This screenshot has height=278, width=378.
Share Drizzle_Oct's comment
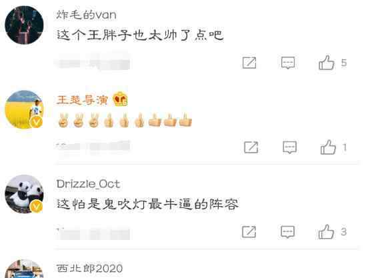point(249,232)
